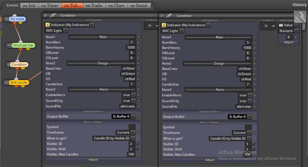Click the Value type icon in Right Operand

281,25
